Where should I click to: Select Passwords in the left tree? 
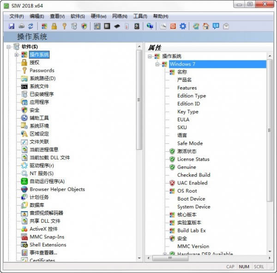pos(42,71)
